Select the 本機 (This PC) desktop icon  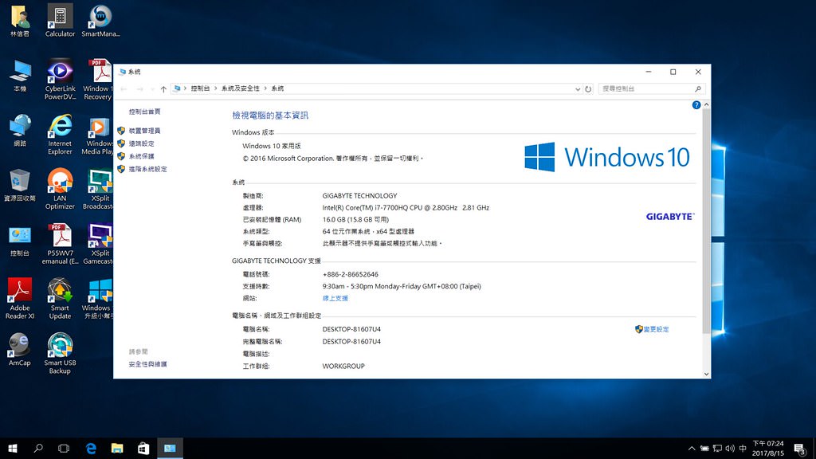[20, 76]
